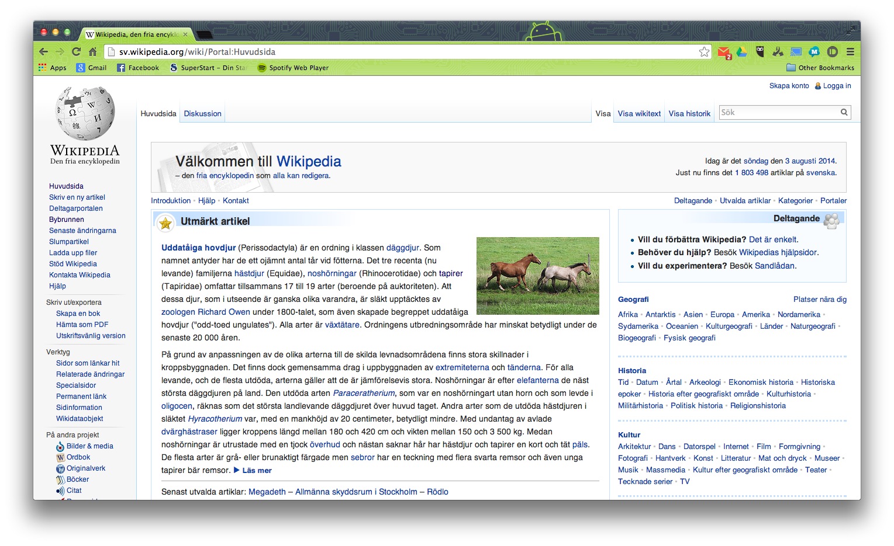Viewport: 894px width, 546px height.
Task: Click Wiktionary icon beside Ordbok
Action: 60,457
